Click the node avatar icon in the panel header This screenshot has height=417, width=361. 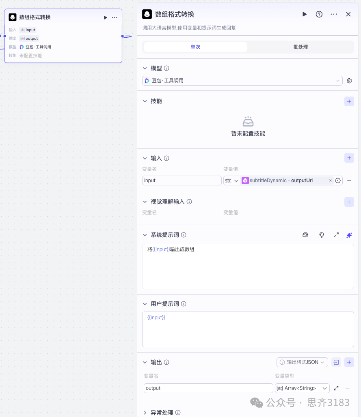[x=147, y=14]
